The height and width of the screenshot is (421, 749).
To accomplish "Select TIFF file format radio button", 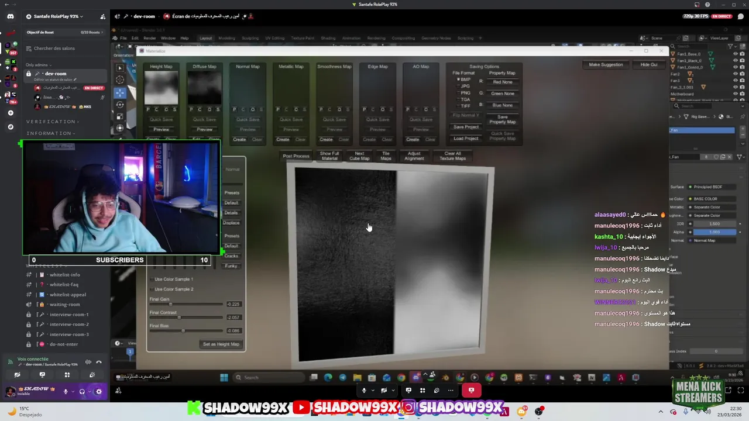I will click(458, 106).
